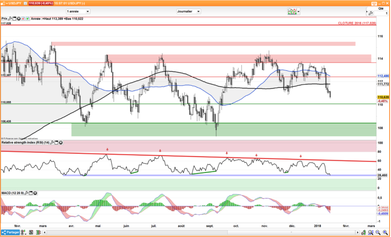
Task: Click the zoom out magnifier icon
Action: coord(378,233)
